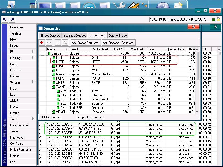Image resolution: width=223 pixels, height=167 pixels.
Task: Click the 1382.9 kbps rate value
Action: (x=157, y=53)
